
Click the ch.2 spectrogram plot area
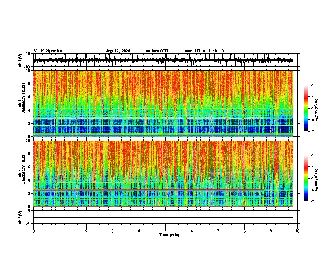[163, 174]
